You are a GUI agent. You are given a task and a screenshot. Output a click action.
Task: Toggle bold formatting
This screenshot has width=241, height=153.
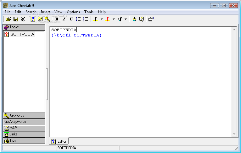[x=57, y=19]
